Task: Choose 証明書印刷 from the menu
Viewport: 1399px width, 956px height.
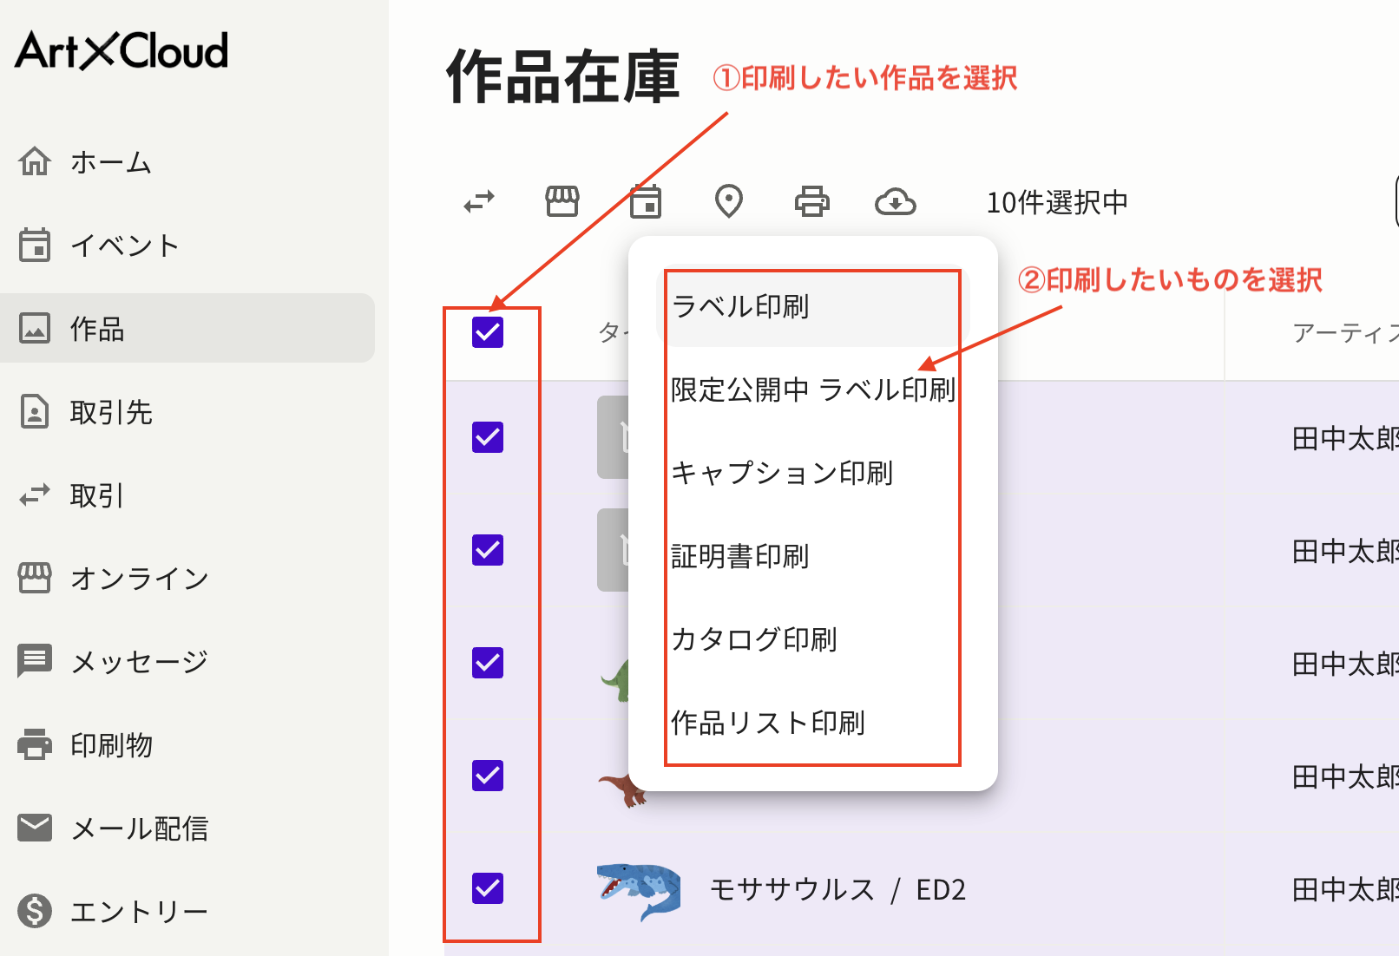Action: (x=739, y=557)
